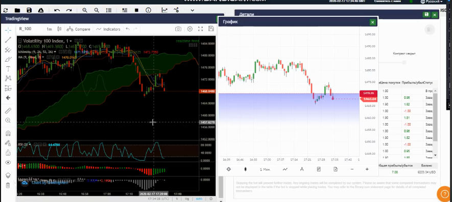Image resolution: width=452 pixels, height=202 pixels.
Task: Open the Indicators menu
Action: (x=108, y=29)
